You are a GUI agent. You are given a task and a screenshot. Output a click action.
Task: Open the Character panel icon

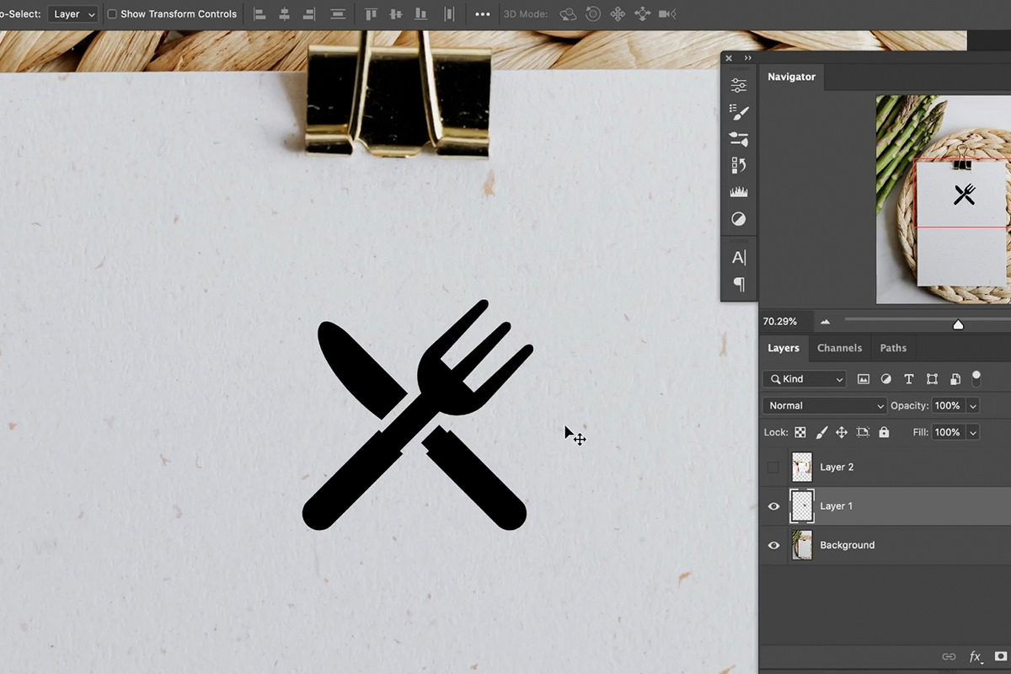[x=739, y=258]
